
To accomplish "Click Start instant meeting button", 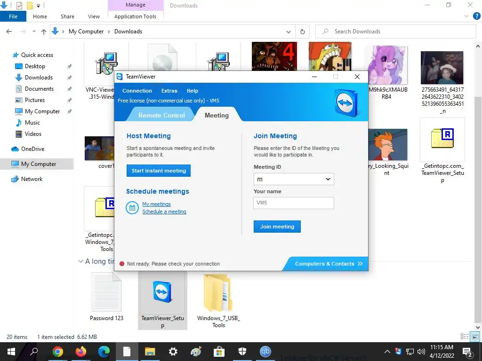I will coord(159,171).
